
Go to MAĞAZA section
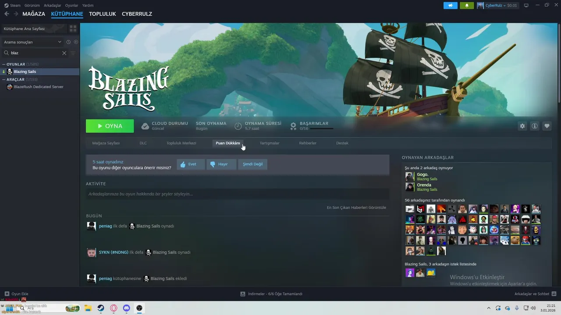click(34, 14)
